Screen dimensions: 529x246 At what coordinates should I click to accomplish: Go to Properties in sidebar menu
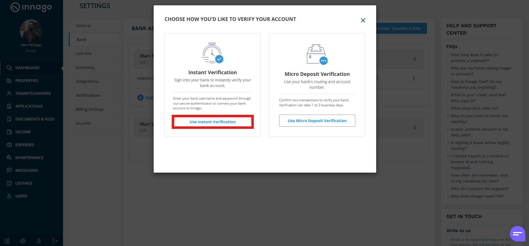point(26,81)
